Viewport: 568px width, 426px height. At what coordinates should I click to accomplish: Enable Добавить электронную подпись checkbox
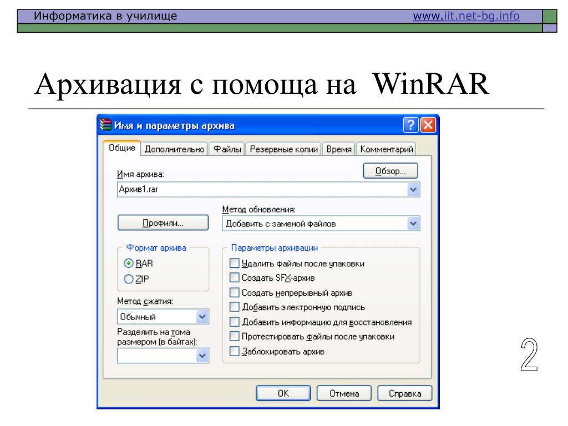click(x=235, y=307)
